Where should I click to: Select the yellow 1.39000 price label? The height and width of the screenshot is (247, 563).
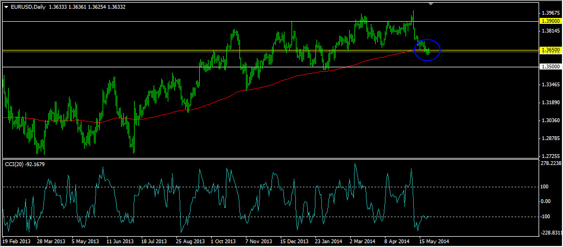[551, 22]
